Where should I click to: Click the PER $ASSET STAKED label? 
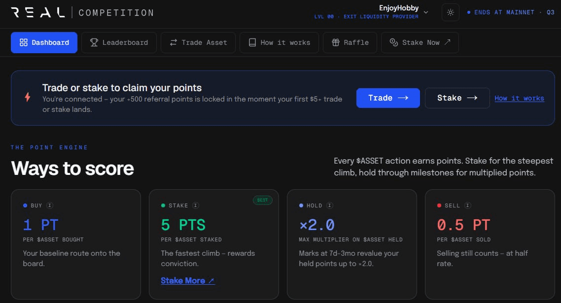click(x=191, y=239)
